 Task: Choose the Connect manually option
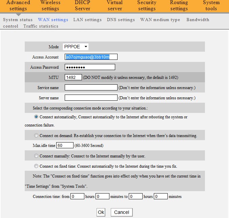tap(36, 156)
